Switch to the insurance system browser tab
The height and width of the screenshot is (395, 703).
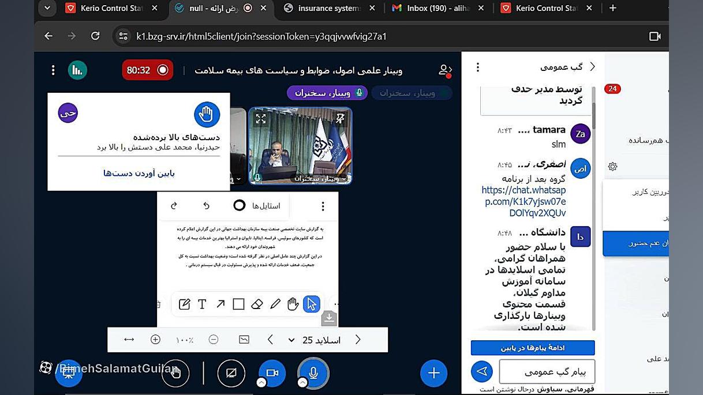(330, 8)
